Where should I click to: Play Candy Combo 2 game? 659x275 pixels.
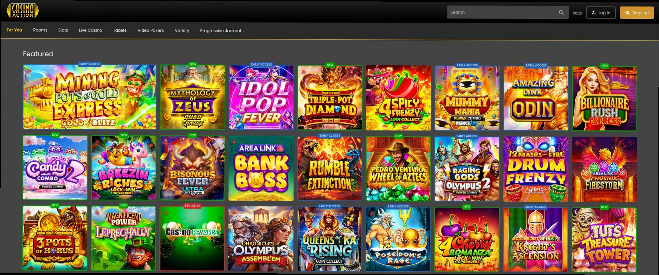point(55,167)
